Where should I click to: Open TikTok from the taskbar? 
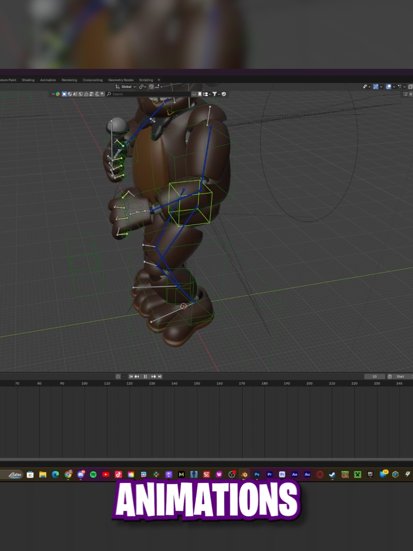[118, 474]
